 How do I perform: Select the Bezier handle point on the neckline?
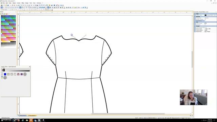[x=72, y=35]
